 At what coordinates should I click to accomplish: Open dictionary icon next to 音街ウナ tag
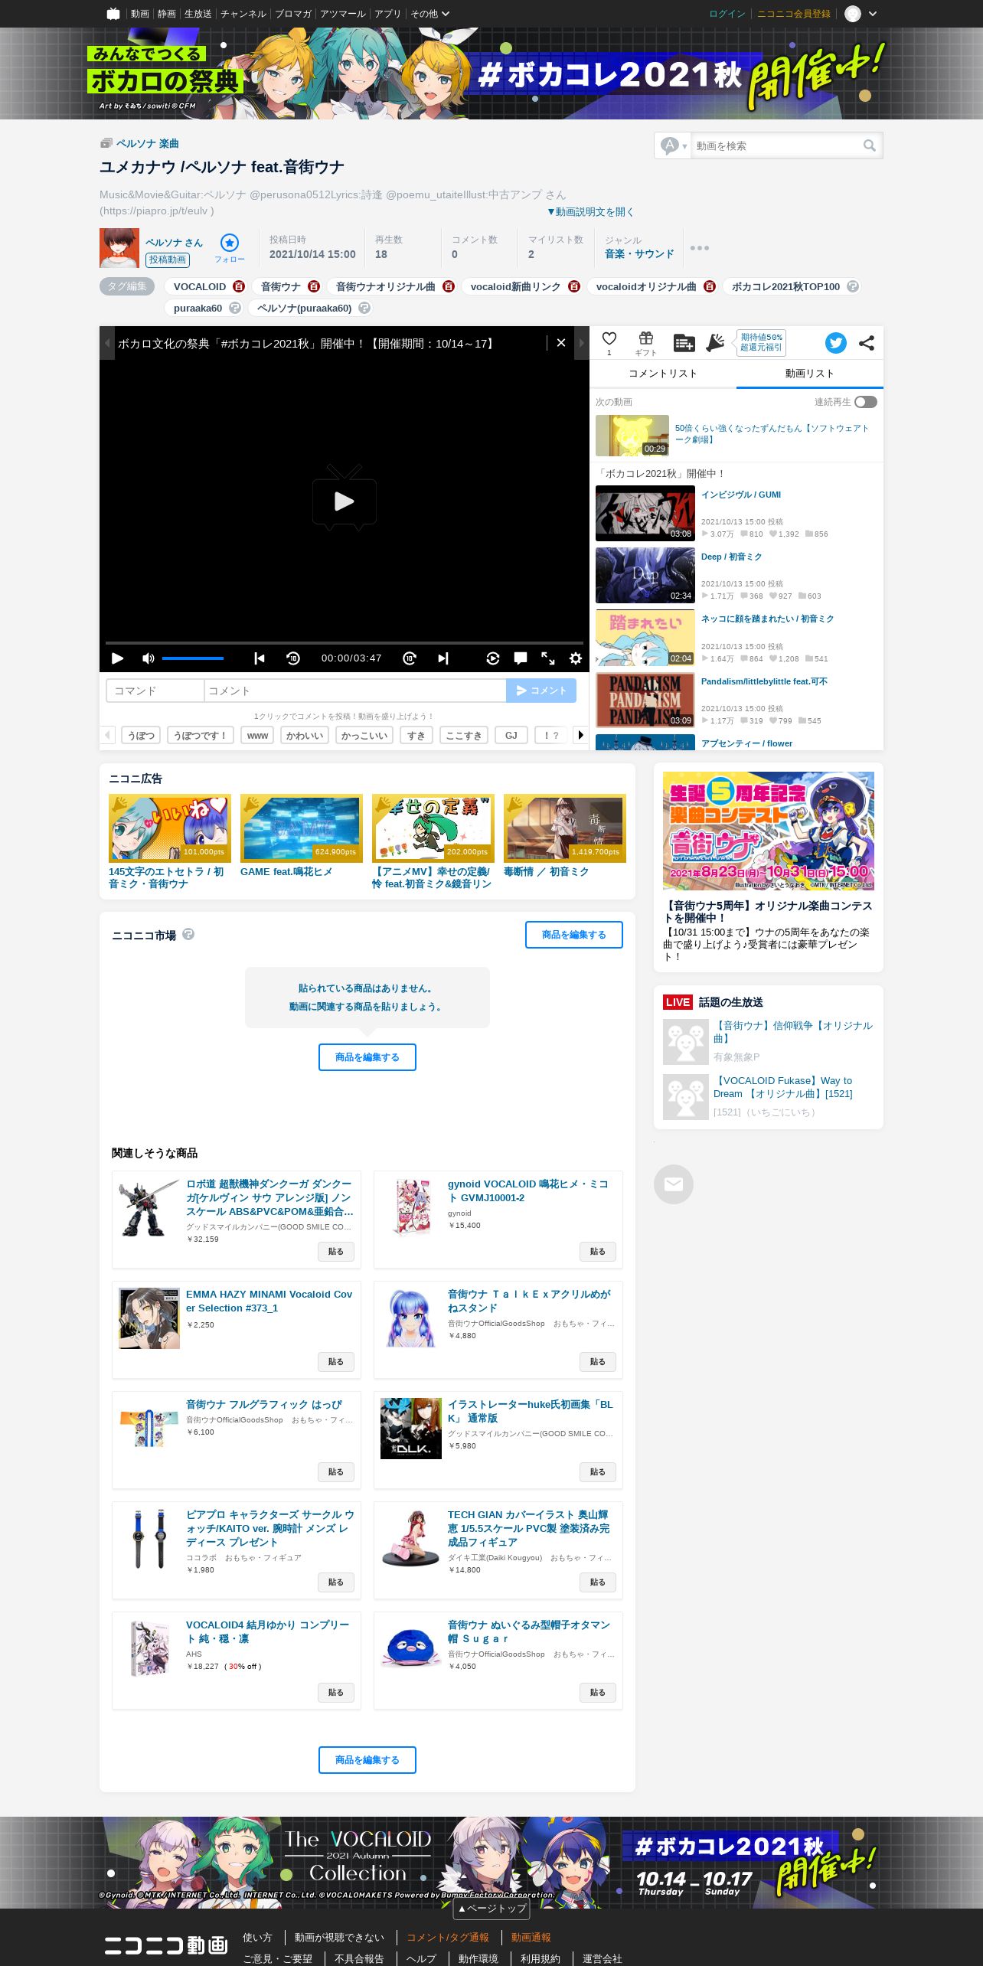tap(314, 286)
